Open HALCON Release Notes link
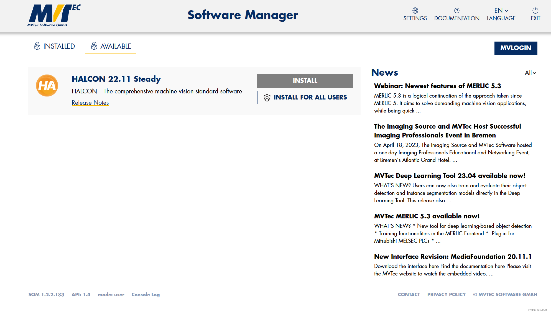The image size is (551, 314). point(90,103)
